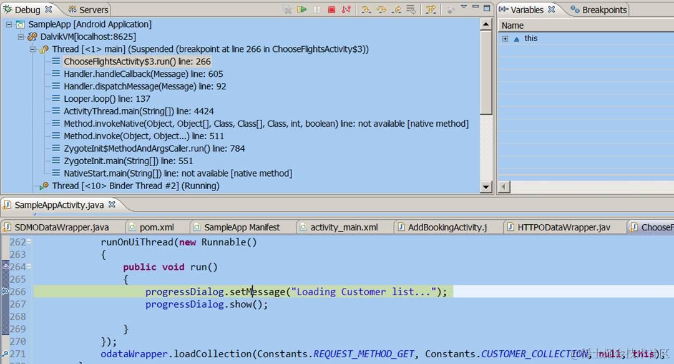The width and height of the screenshot is (674, 364).
Task: Select ChooseFlightsActivity$3.run() line: 266 frame
Action: coord(137,62)
